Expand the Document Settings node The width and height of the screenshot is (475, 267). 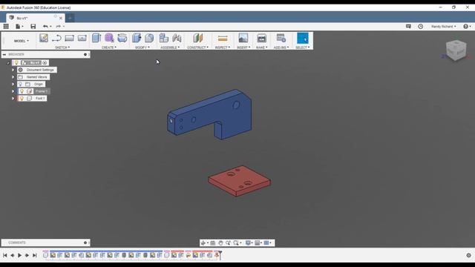coord(13,70)
